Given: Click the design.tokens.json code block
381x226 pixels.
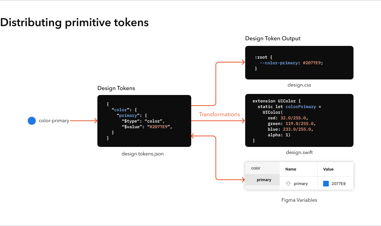Looking at the screenshot, I should [x=144, y=120].
